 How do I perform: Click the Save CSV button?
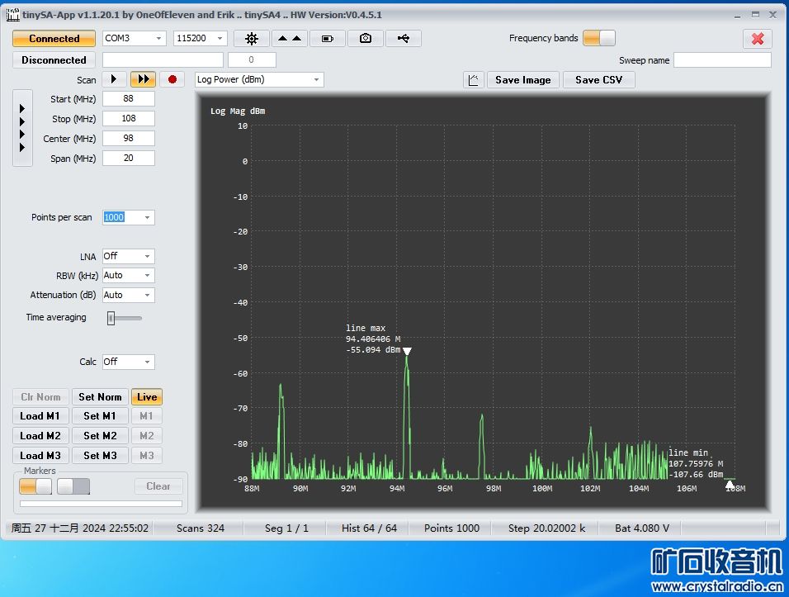[x=598, y=80]
